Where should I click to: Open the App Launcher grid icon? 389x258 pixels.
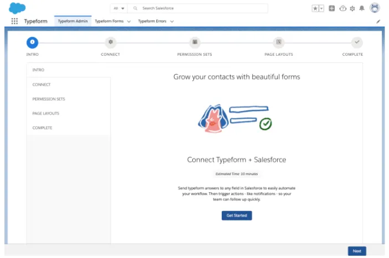[14, 22]
